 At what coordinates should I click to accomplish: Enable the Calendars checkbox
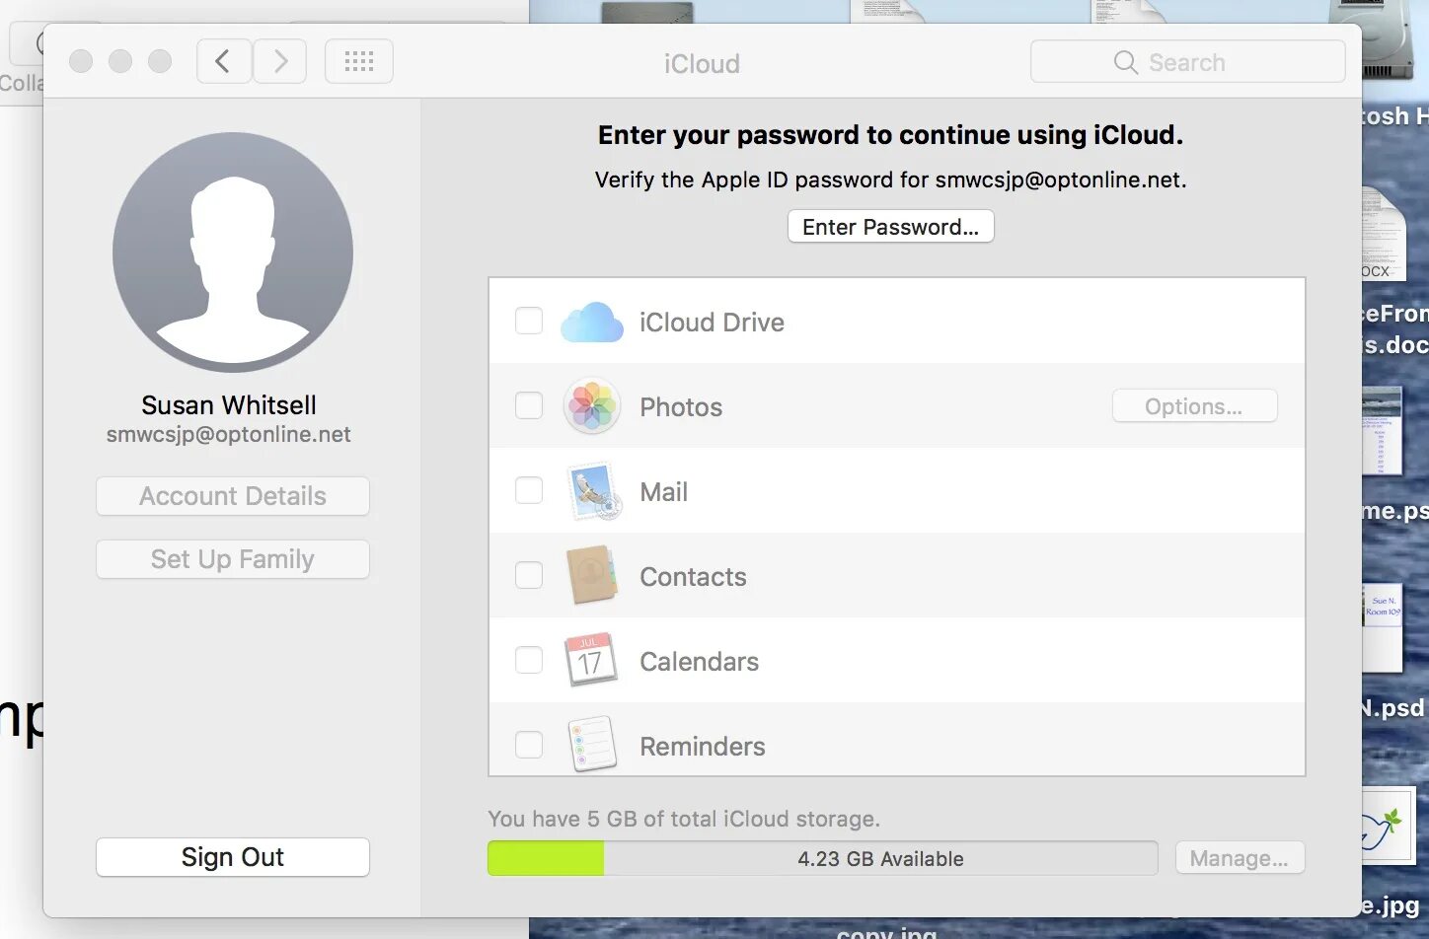pyautogui.click(x=529, y=660)
